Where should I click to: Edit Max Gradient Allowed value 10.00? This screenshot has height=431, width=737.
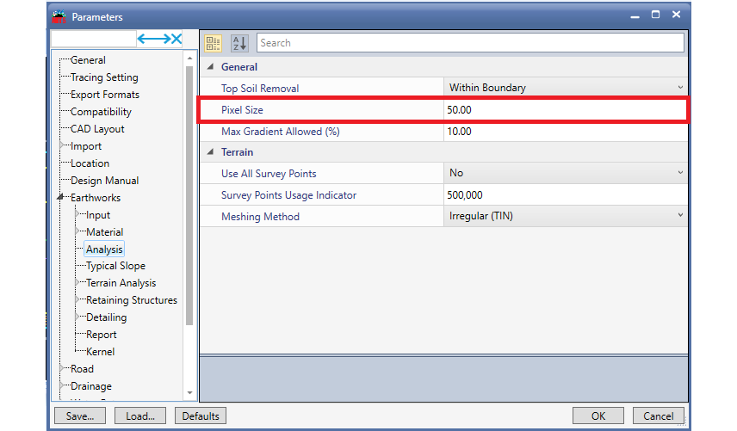coord(566,132)
